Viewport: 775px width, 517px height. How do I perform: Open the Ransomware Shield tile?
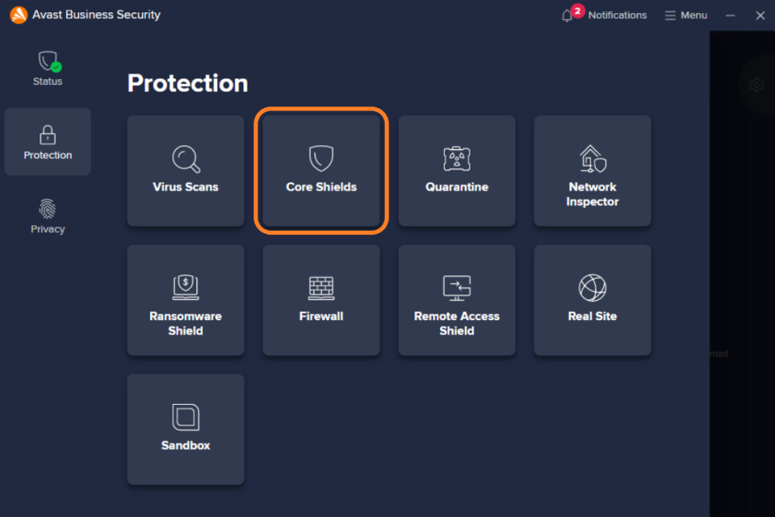pyautogui.click(x=186, y=300)
